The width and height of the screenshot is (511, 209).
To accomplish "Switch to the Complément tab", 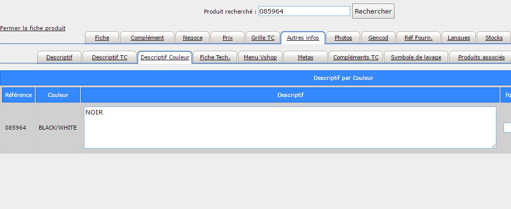I will click(x=147, y=38).
